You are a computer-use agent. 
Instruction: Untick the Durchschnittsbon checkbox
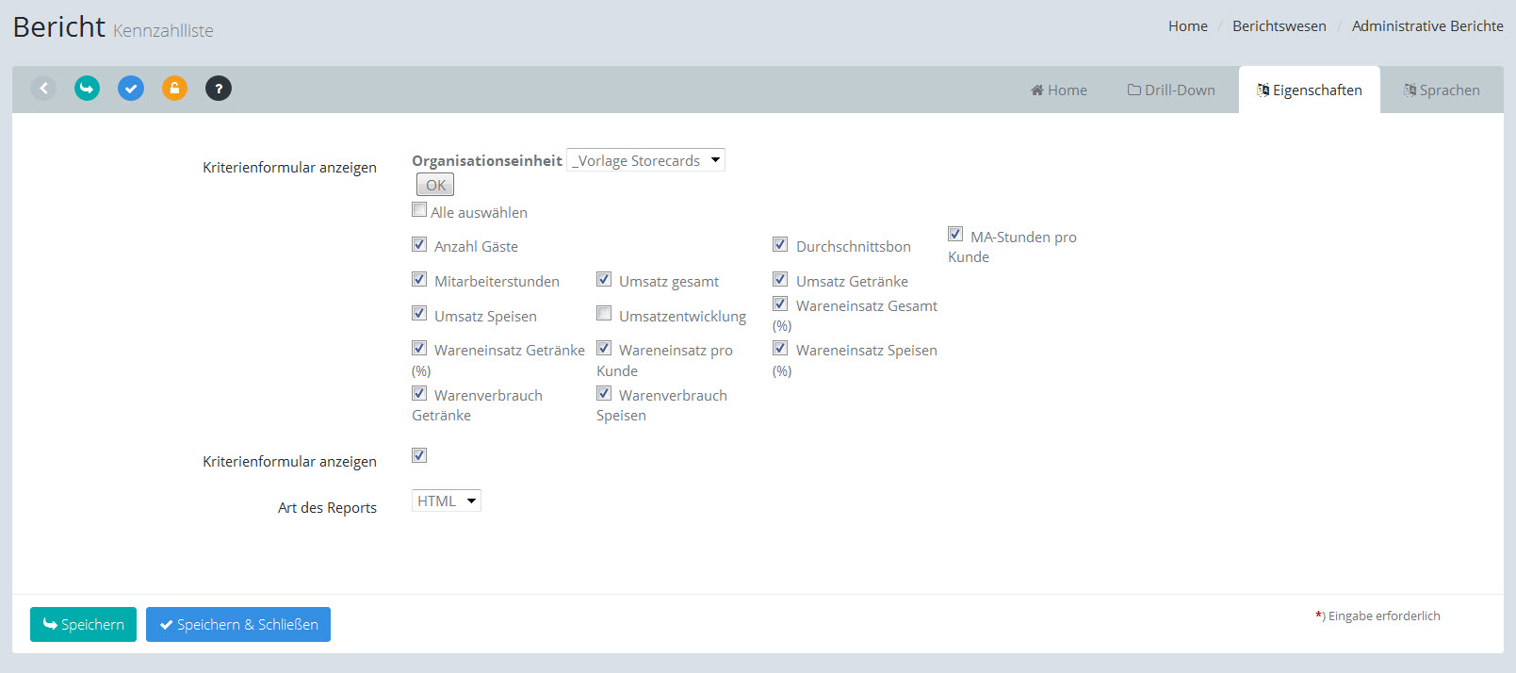[780, 244]
